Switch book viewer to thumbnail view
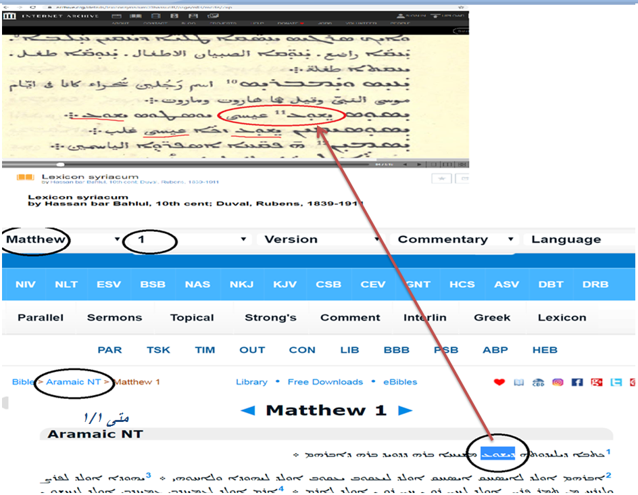The width and height of the screenshot is (638, 495). point(462,164)
